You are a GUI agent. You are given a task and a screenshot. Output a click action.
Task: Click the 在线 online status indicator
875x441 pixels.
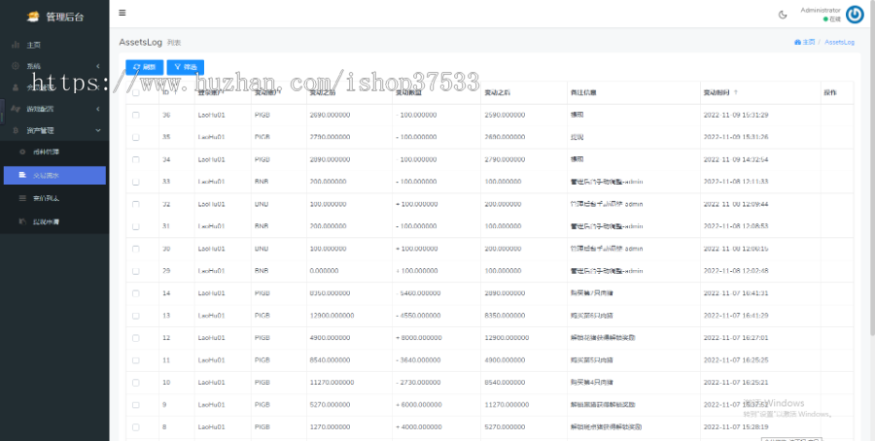[x=832, y=19]
